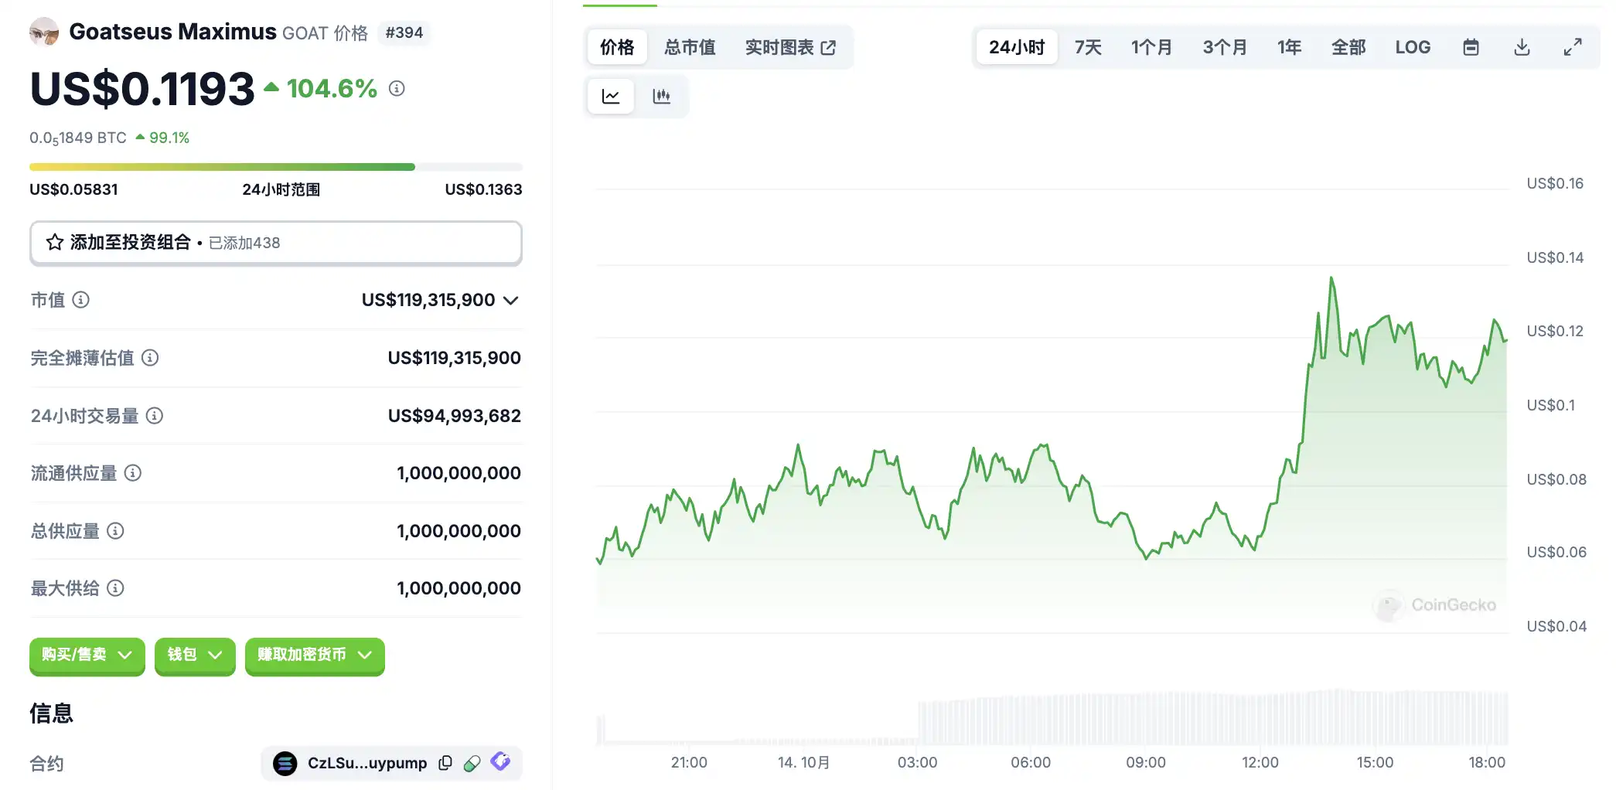Set chart range to 1个月

pos(1151,48)
